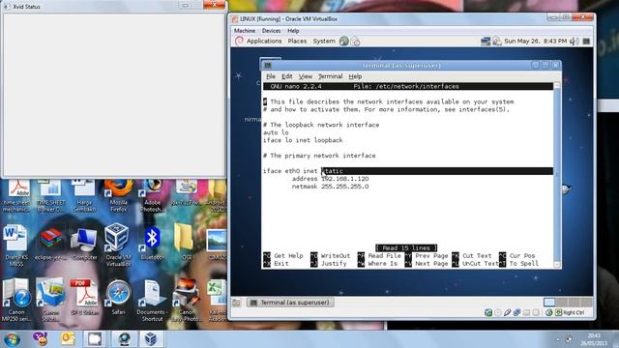Click the Show Desktop icon in GNOME bottom panel
The width and height of the screenshot is (619, 348).
pos(236,303)
